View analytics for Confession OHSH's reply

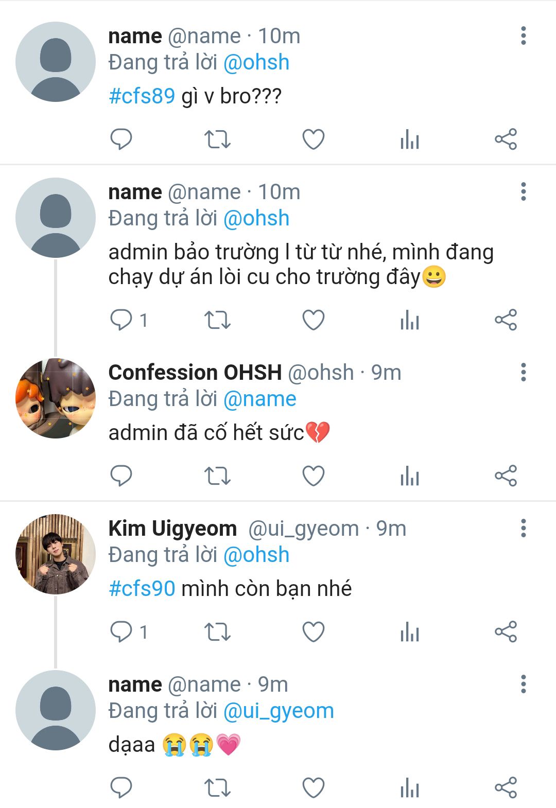click(x=410, y=476)
